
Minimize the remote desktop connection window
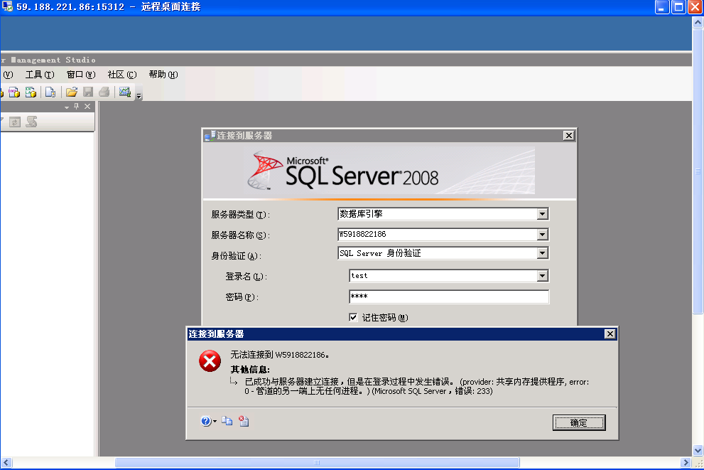662,7
